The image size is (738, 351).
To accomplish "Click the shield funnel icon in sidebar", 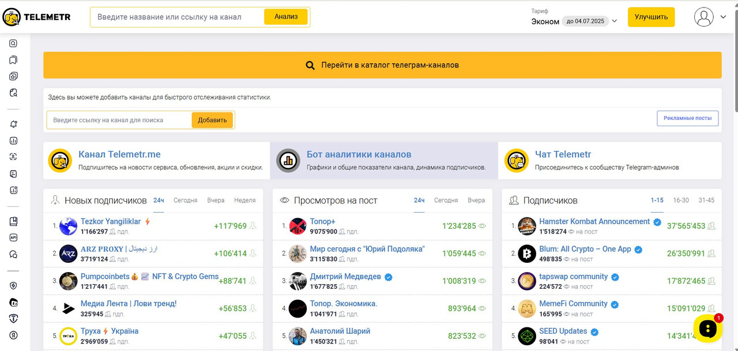I will click(13, 319).
